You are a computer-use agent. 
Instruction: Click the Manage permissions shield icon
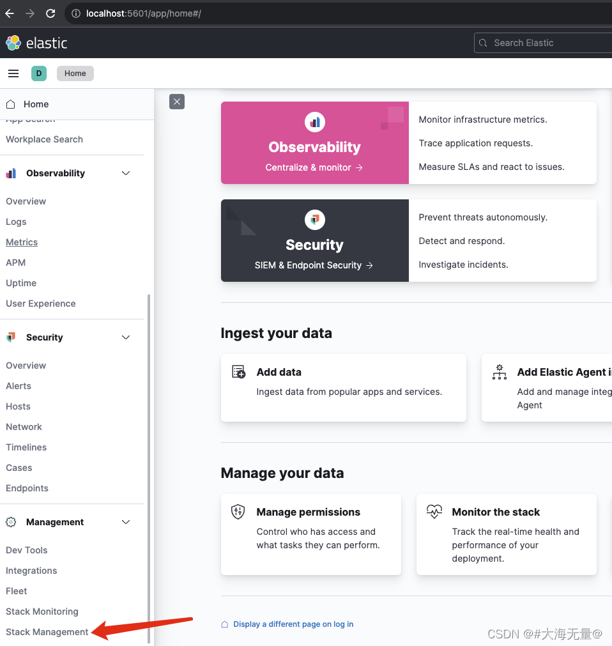[x=238, y=511]
